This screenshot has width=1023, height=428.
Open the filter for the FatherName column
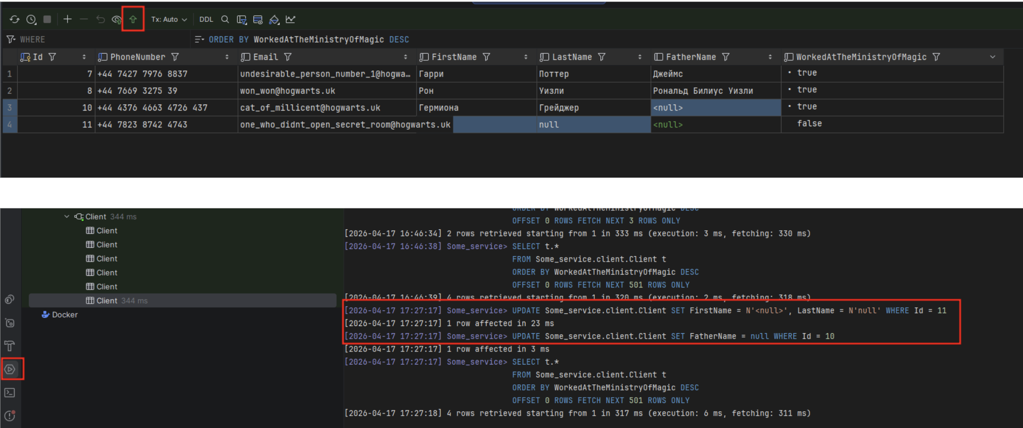[x=726, y=57]
